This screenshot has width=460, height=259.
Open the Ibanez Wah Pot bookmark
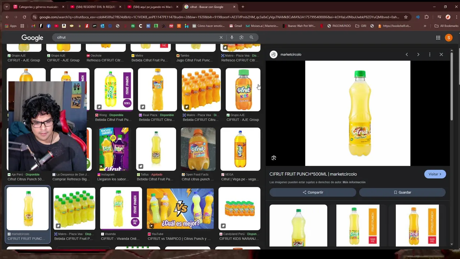coord(299,26)
